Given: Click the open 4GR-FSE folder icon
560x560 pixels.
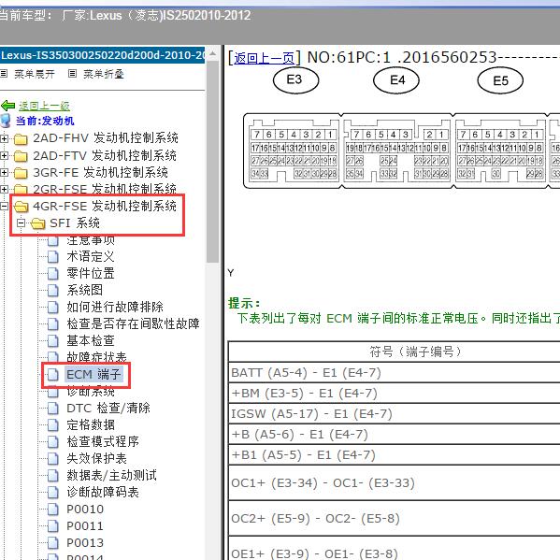Looking at the screenshot, I should 22,206.
